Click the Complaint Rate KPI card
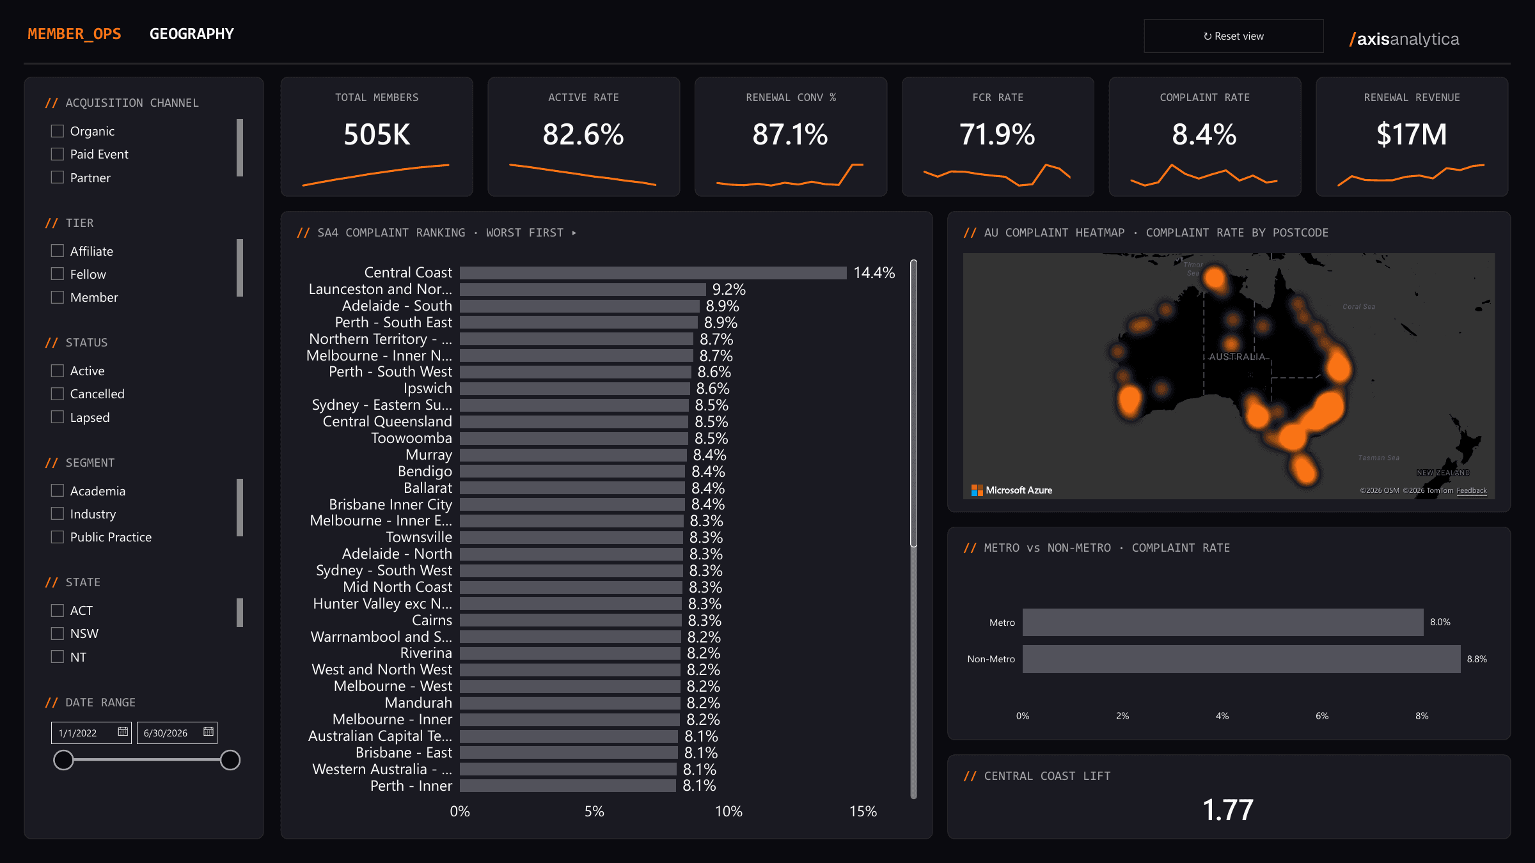This screenshot has width=1535, height=863. click(1204, 137)
